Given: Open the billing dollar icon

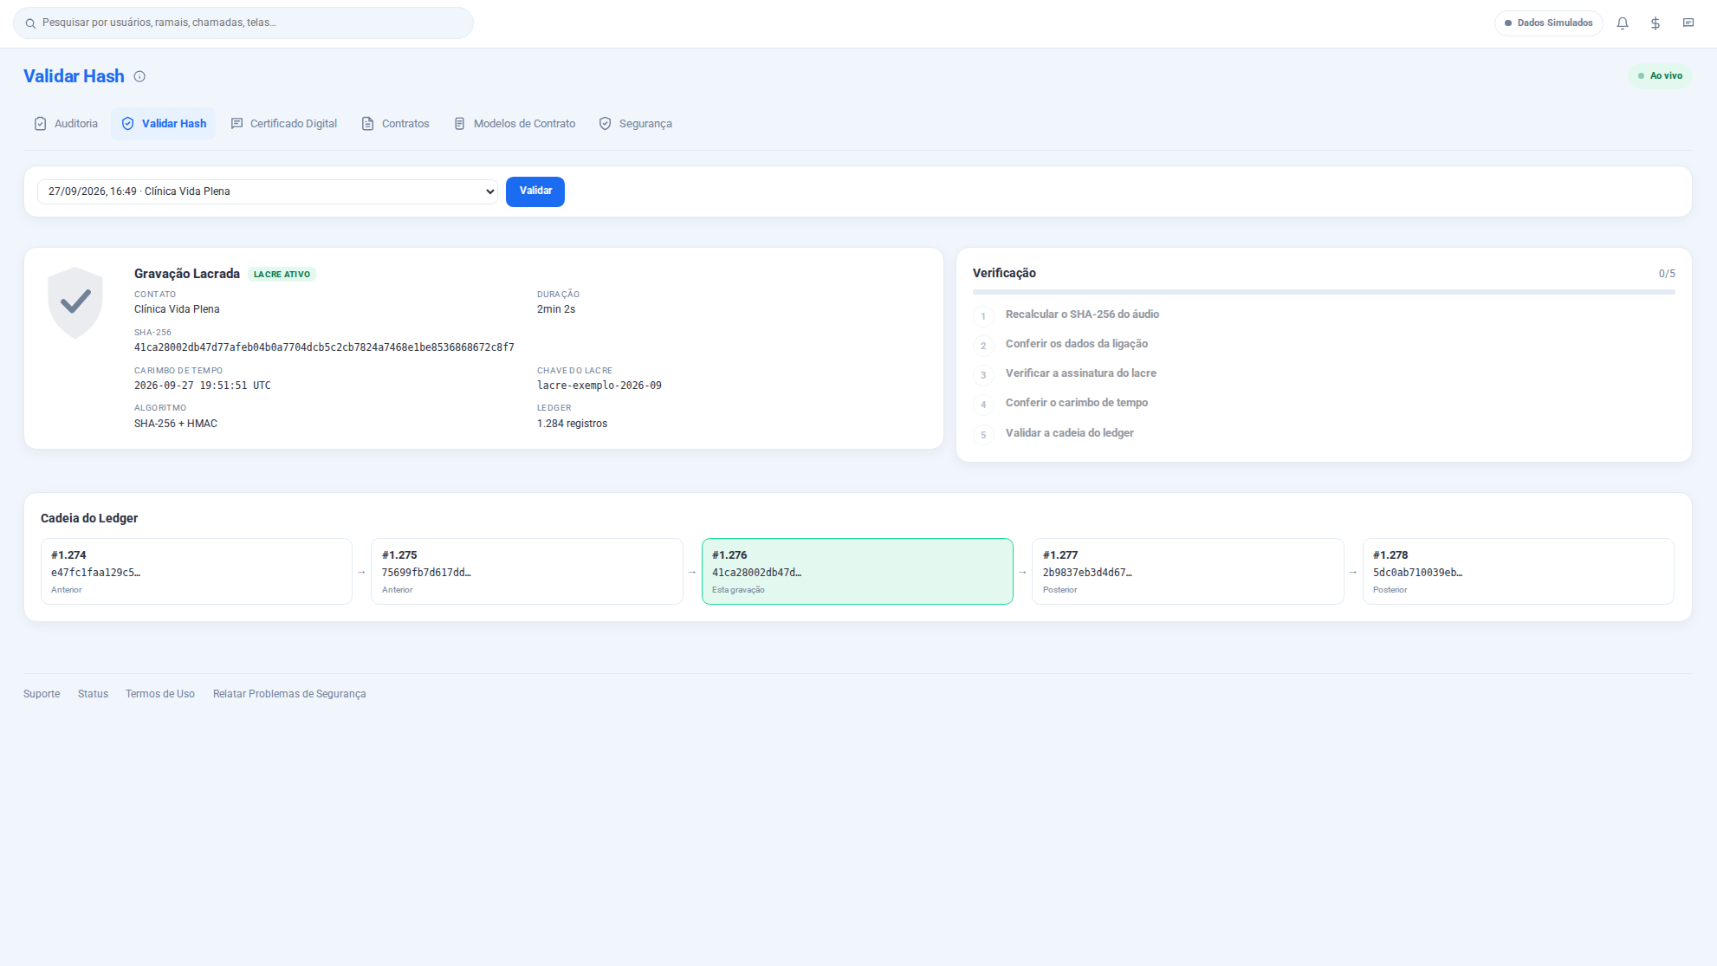Looking at the screenshot, I should 1655,23.
